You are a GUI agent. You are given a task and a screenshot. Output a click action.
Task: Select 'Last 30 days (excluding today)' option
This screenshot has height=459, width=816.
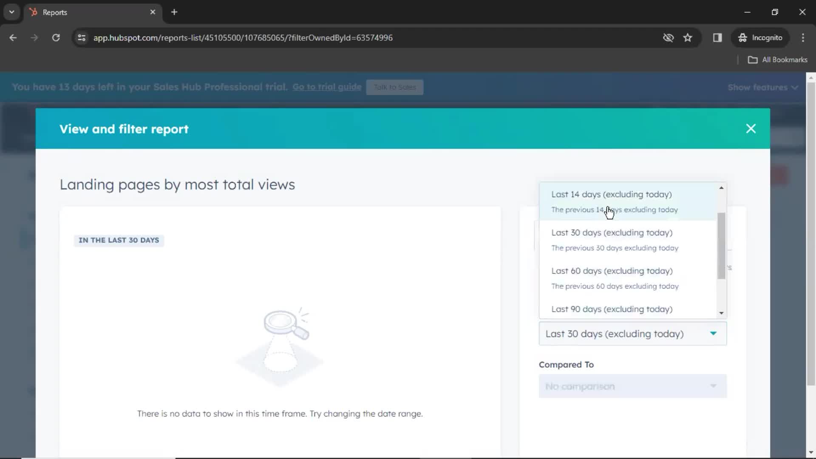pos(612,232)
